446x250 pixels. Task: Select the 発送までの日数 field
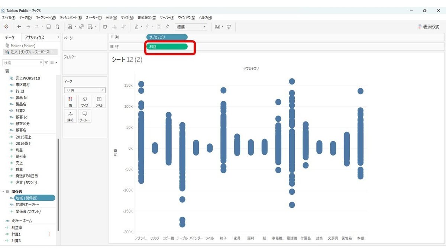click(27, 176)
